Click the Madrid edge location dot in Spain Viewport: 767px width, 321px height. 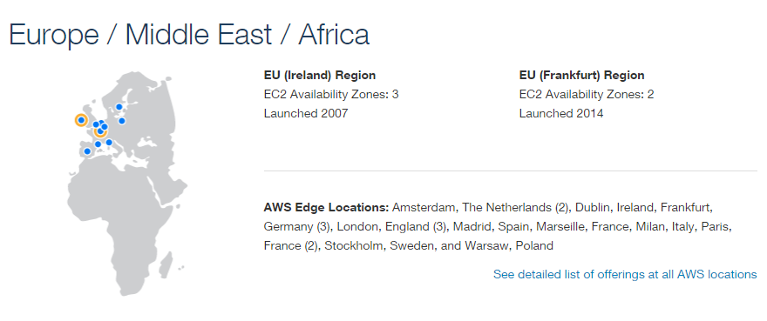point(87,151)
